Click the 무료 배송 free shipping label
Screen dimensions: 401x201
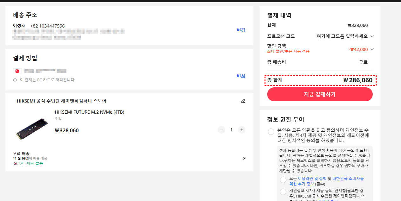(x=21, y=154)
